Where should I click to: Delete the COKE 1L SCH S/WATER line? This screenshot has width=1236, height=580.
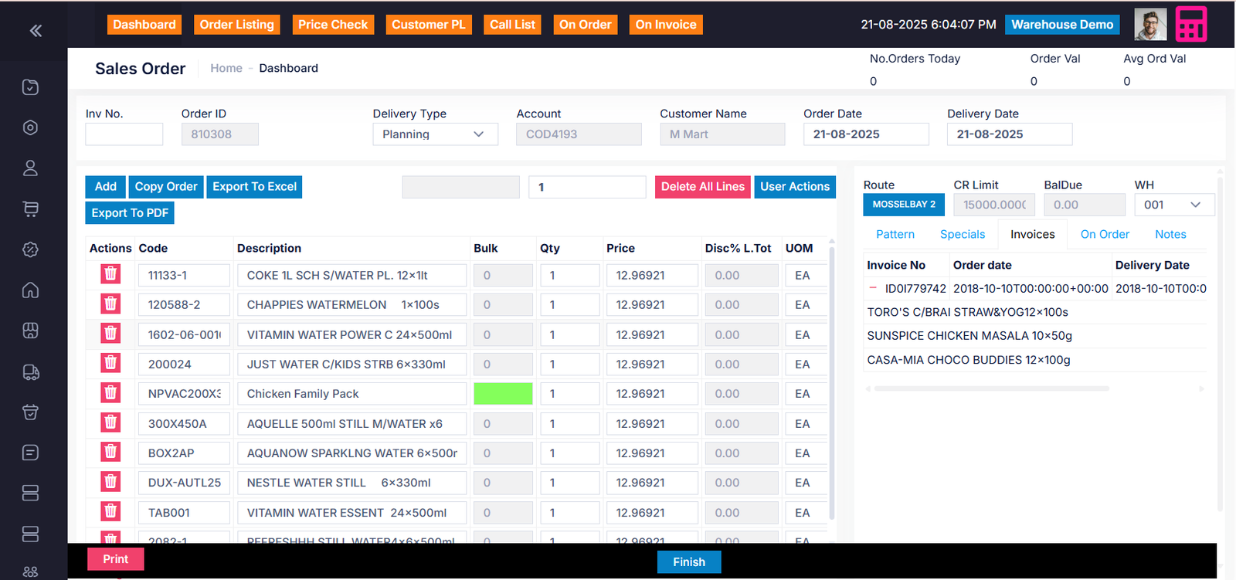tap(110, 274)
